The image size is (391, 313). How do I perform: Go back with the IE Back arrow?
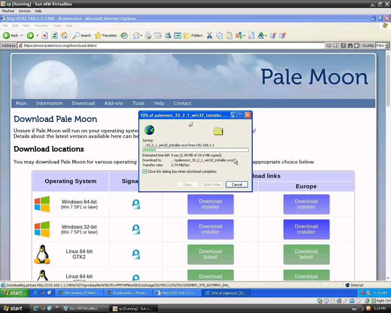(10, 35)
